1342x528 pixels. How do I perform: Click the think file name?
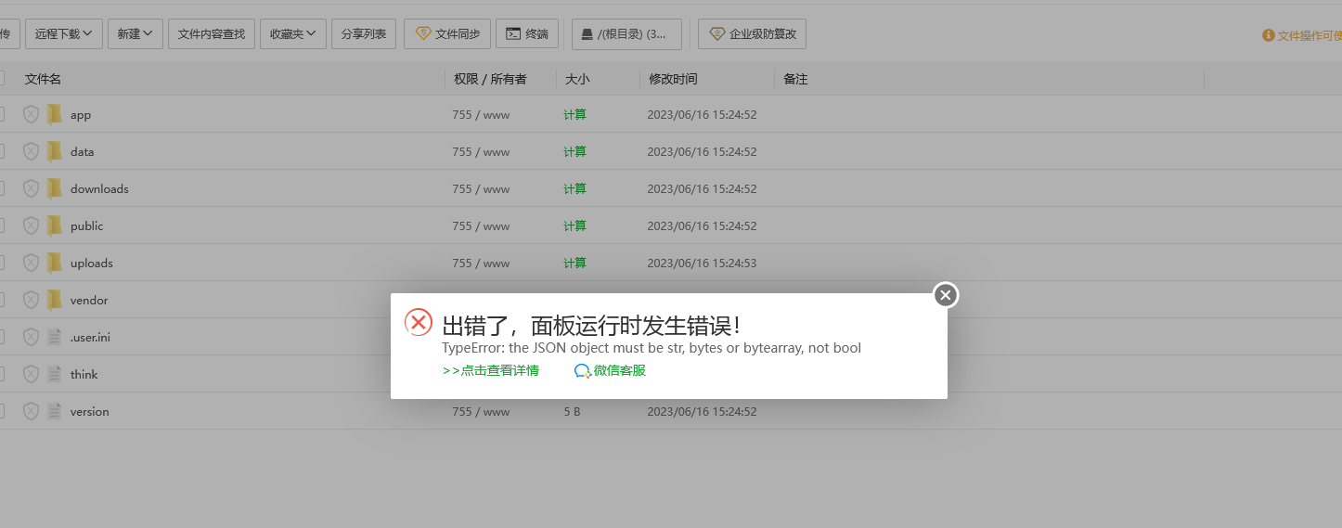(84, 375)
